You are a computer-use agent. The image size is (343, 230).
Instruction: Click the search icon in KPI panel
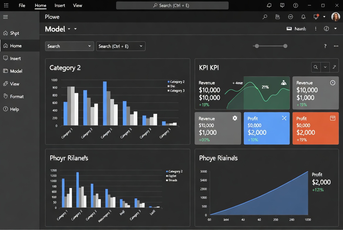tap(316, 67)
